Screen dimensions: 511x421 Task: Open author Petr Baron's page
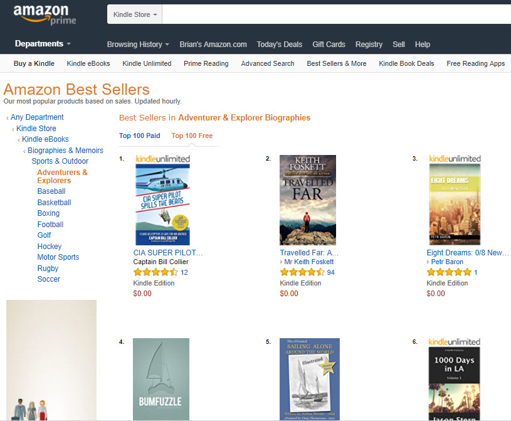tap(447, 262)
